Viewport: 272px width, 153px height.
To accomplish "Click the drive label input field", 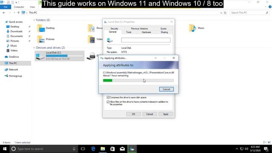I will 146,40.
